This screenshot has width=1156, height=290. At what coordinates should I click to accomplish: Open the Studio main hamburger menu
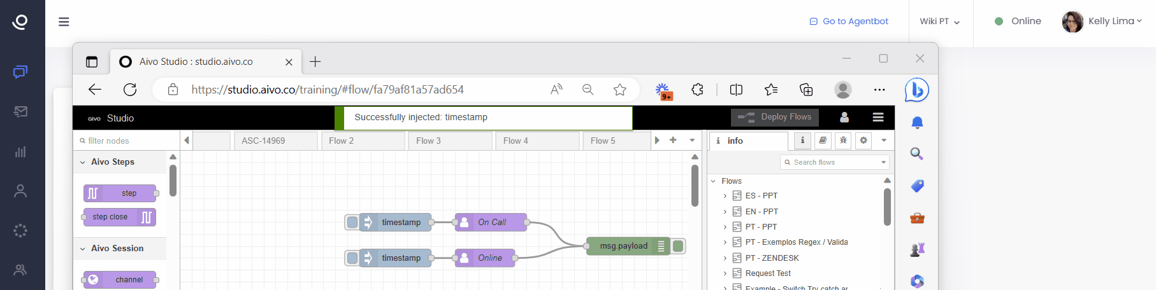tap(878, 117)
